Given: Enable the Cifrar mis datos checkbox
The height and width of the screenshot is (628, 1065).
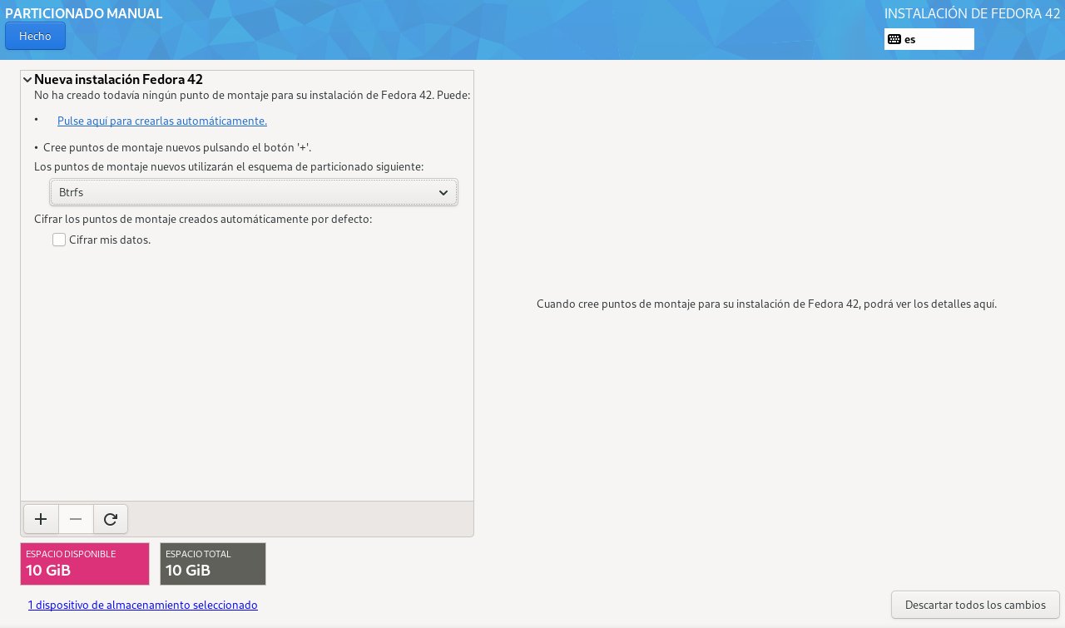Looking at the screenshot, I should tap(59, 240).
